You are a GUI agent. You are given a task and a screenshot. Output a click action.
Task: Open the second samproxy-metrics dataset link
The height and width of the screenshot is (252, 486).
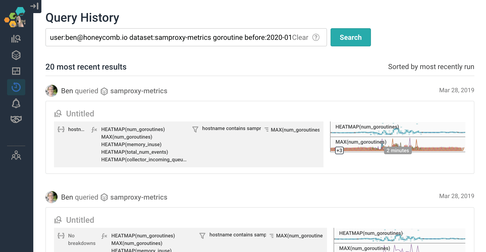point(139,197)
